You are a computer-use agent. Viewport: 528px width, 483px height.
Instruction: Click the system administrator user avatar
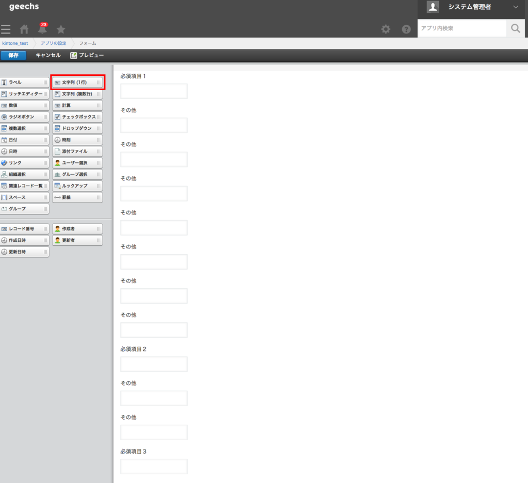433,7
